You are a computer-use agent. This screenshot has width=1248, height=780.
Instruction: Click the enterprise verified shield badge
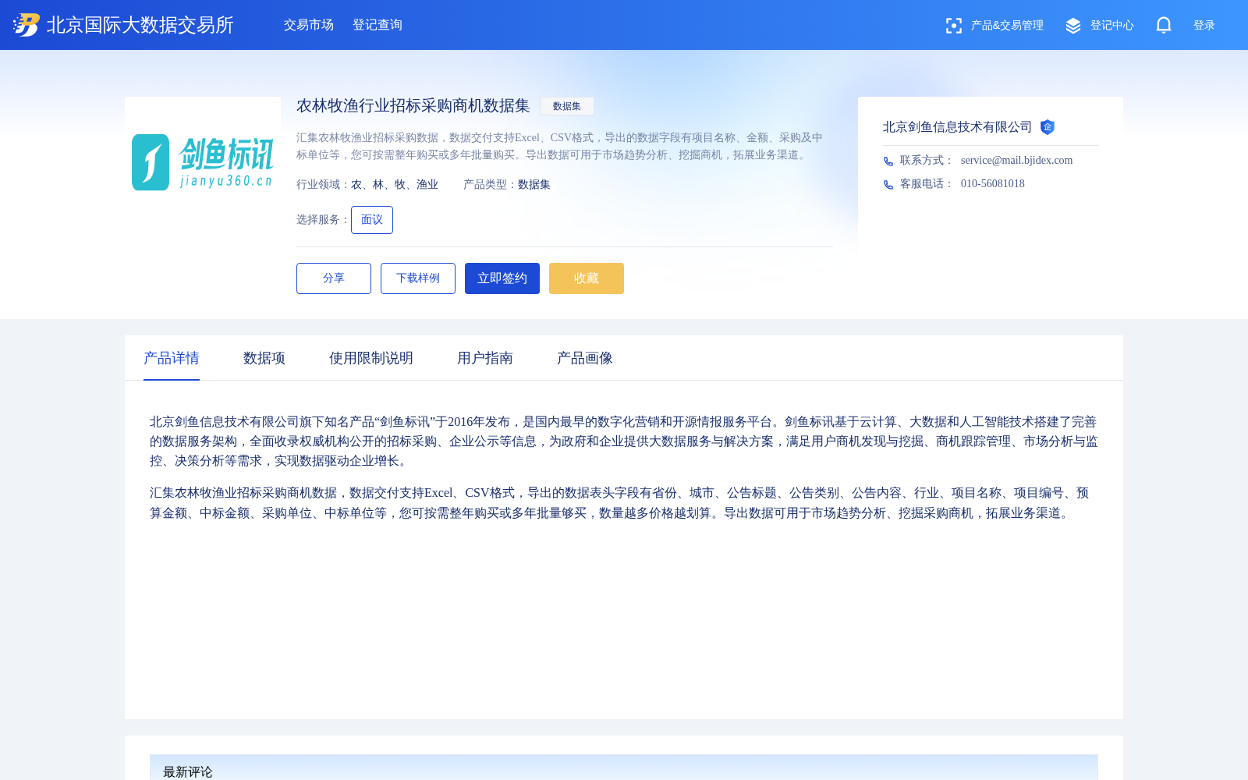pyautogui.click(x=1048, y=127)
